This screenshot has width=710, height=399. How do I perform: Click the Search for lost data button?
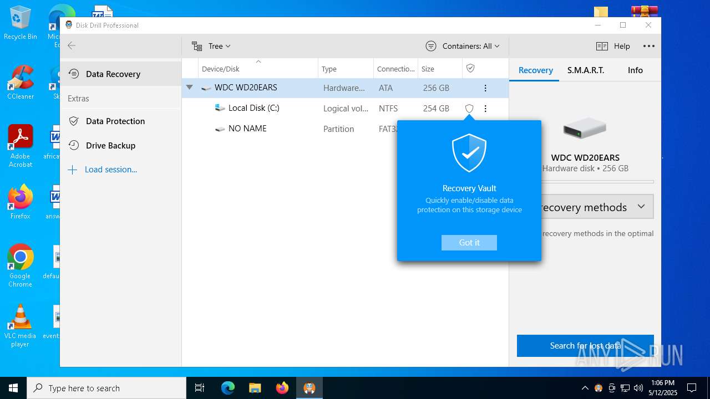tap(585, 346)
